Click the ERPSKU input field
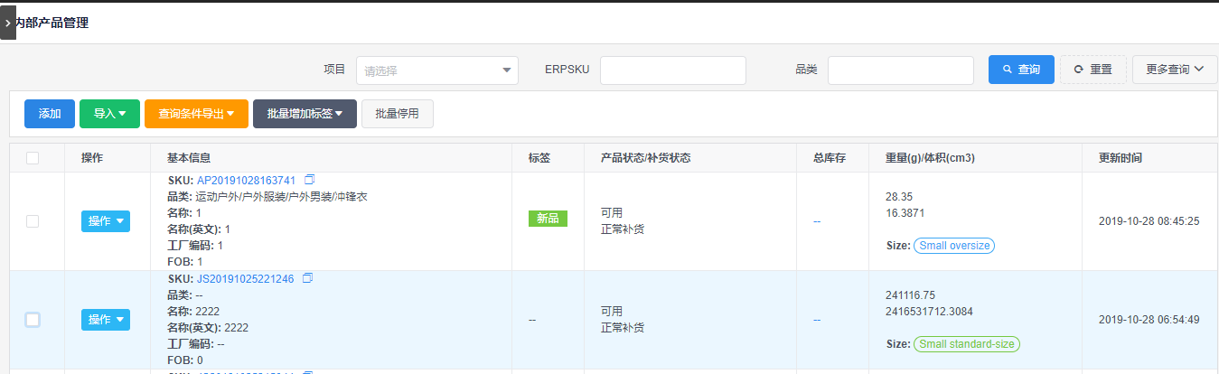Screen dimensions: 1219x374 click(673, 70)
